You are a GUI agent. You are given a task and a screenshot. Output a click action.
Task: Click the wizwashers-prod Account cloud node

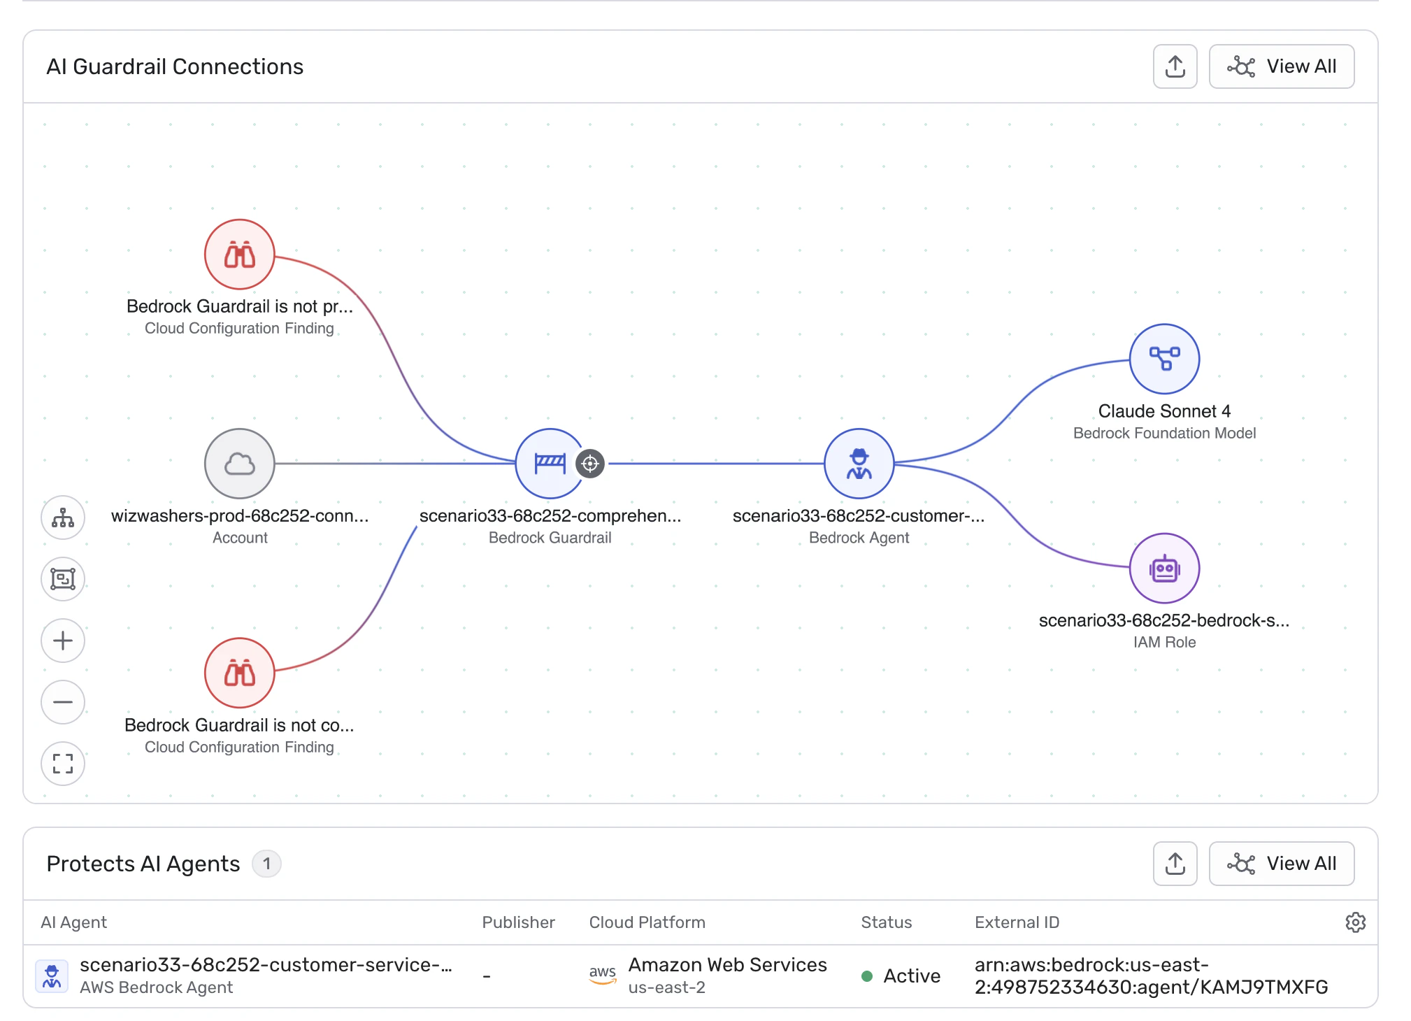point(239,463)
